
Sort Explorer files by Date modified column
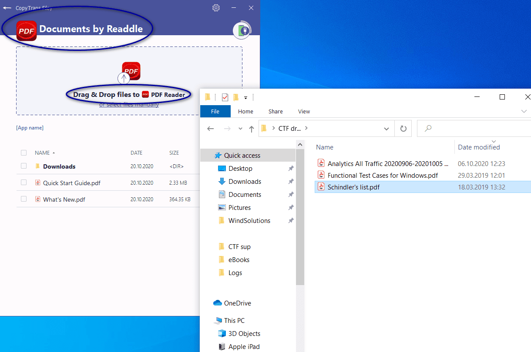479,147
